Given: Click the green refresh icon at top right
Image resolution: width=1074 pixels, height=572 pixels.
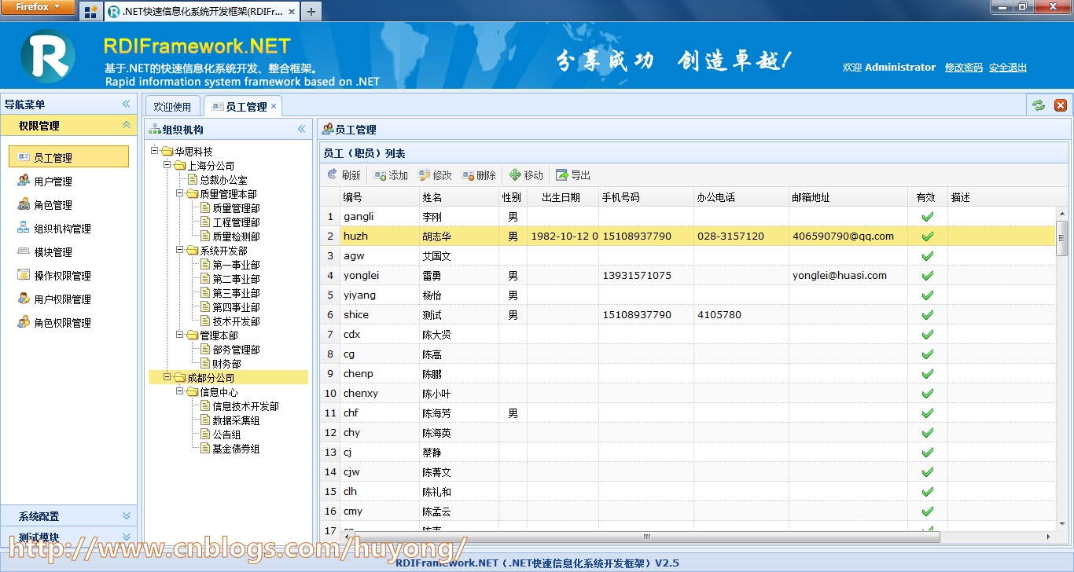Looking at the screenshot, I should click(x=1039, y=105).
